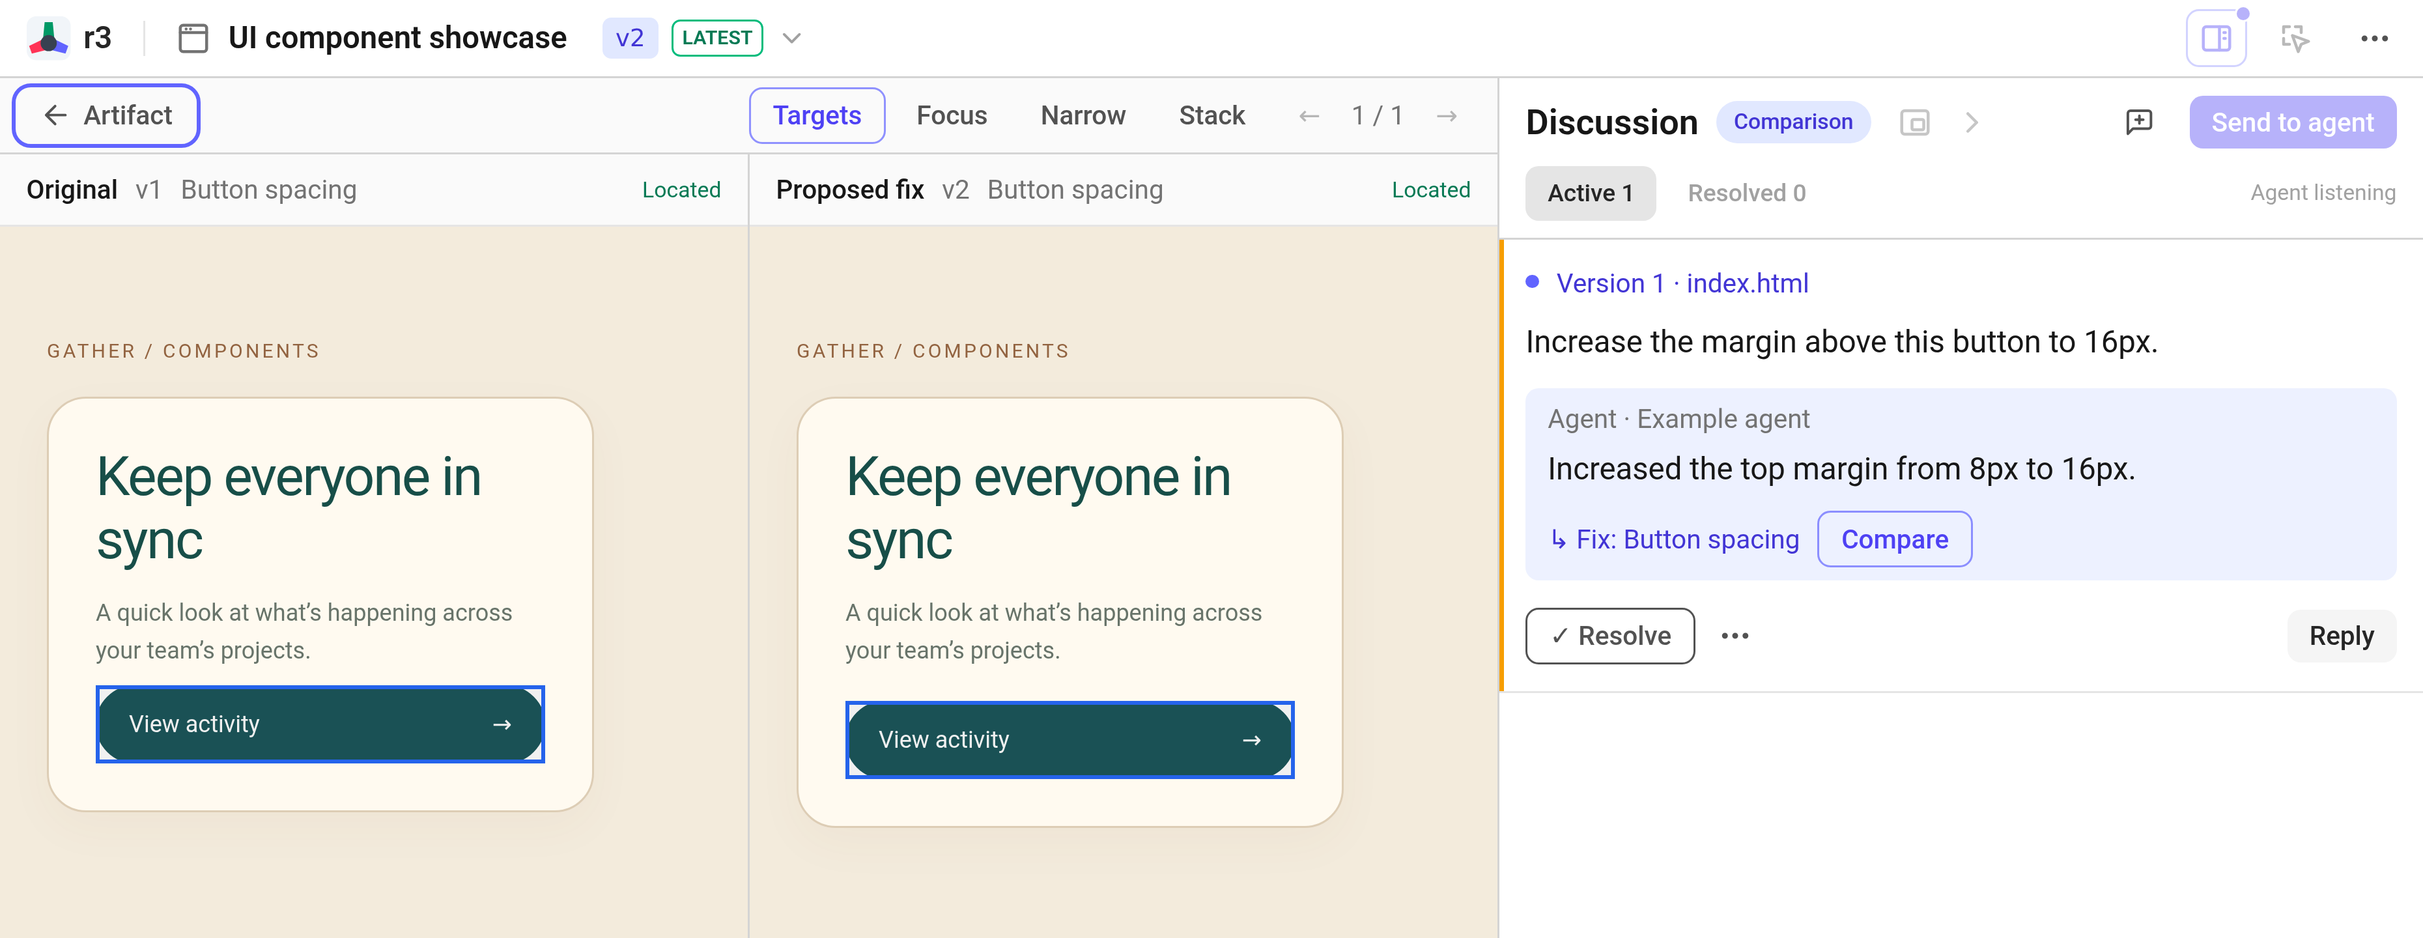Screen dimensions: 2423x938
Task: Click the Agent listening status text
Action: [x=2322, y=193]
